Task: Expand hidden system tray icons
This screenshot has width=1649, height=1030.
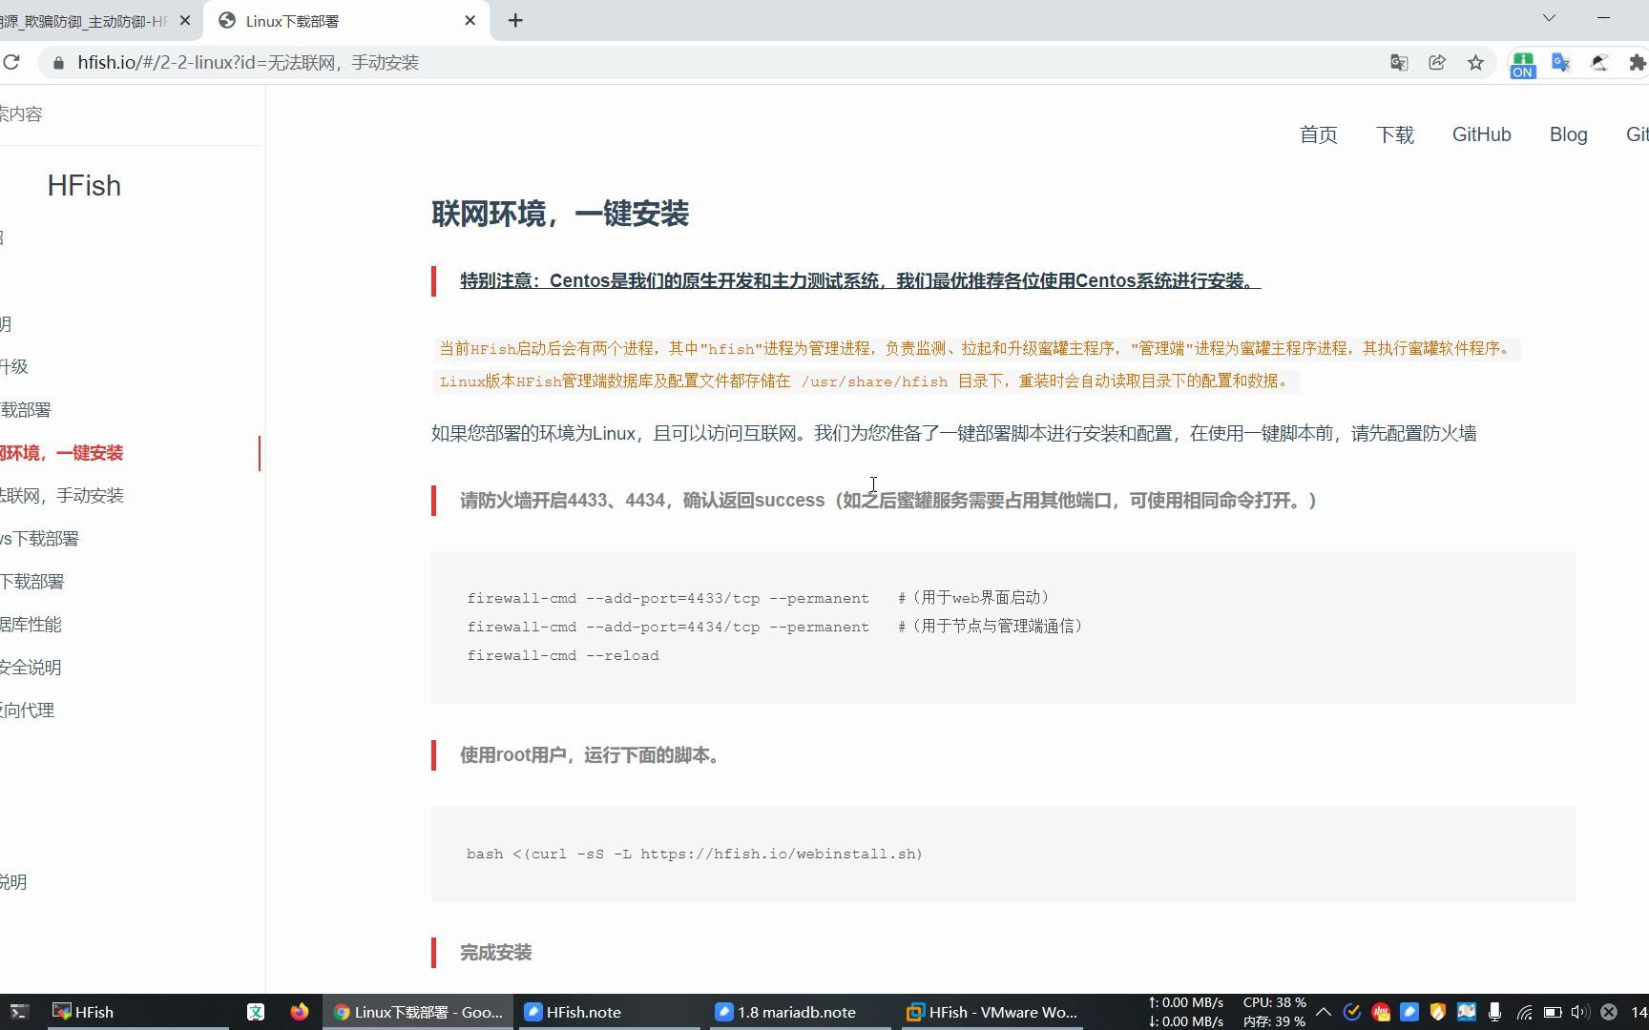Action: pos(1324,1012)
